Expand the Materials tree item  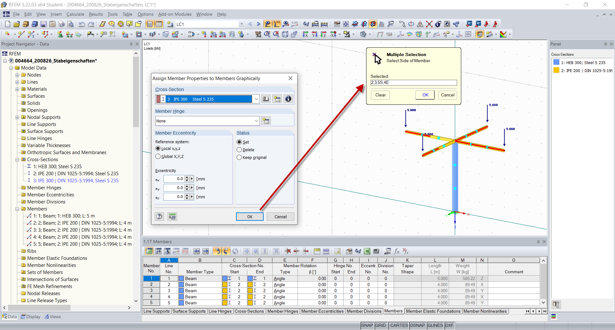(x=17, y=89)
